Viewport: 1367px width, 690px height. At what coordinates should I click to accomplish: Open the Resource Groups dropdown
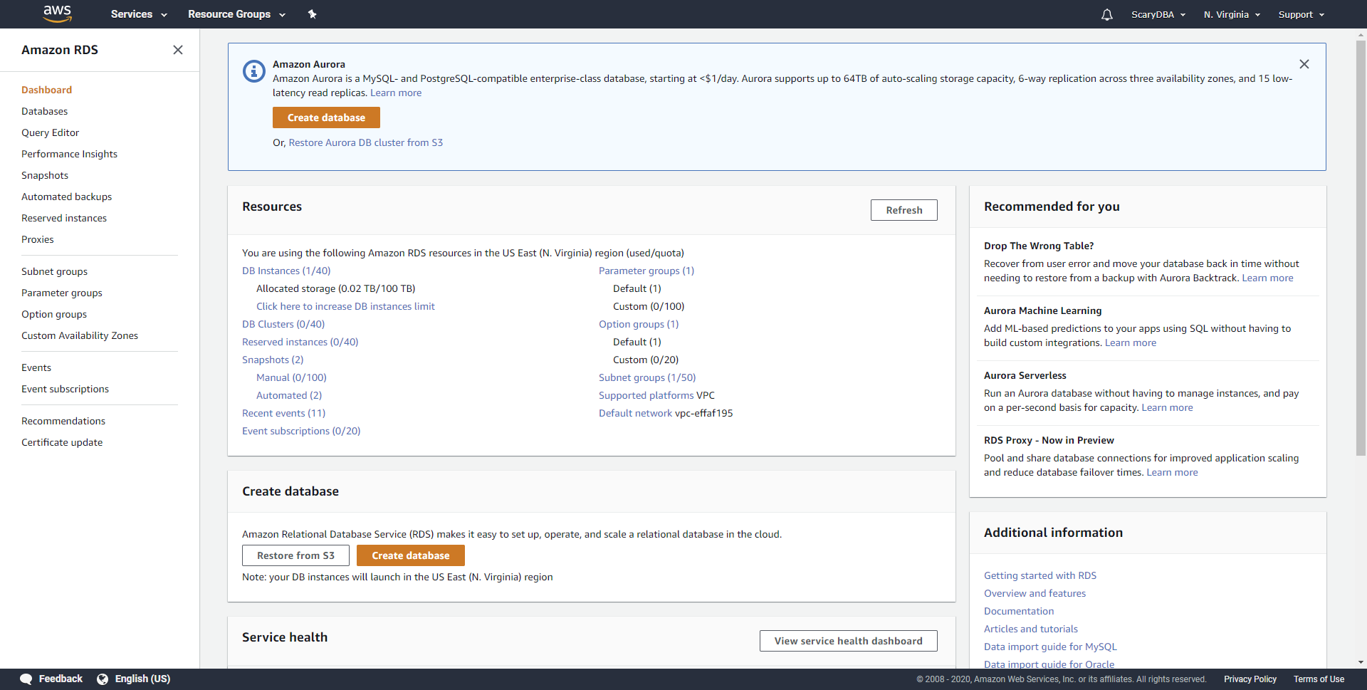point(236,14)
